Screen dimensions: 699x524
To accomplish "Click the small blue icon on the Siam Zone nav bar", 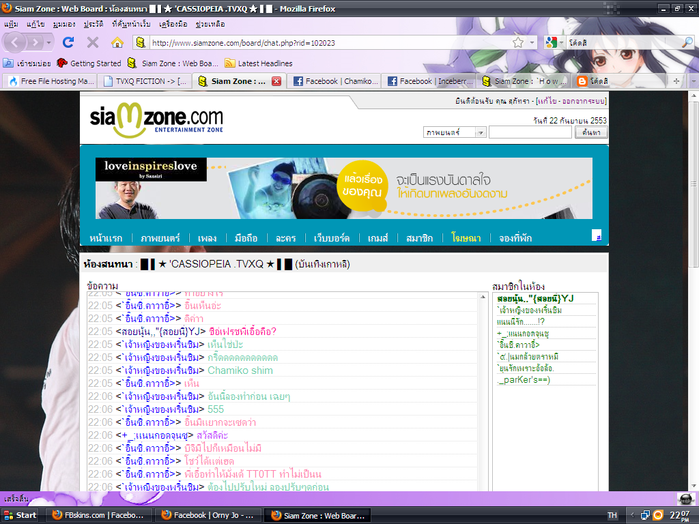I will tap(597, 235).
